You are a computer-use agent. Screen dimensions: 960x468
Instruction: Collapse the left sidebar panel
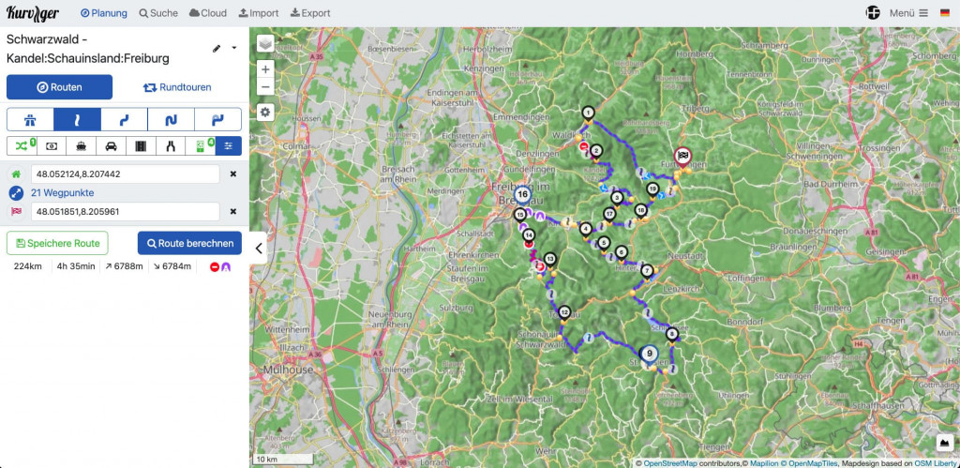point(260,249)
